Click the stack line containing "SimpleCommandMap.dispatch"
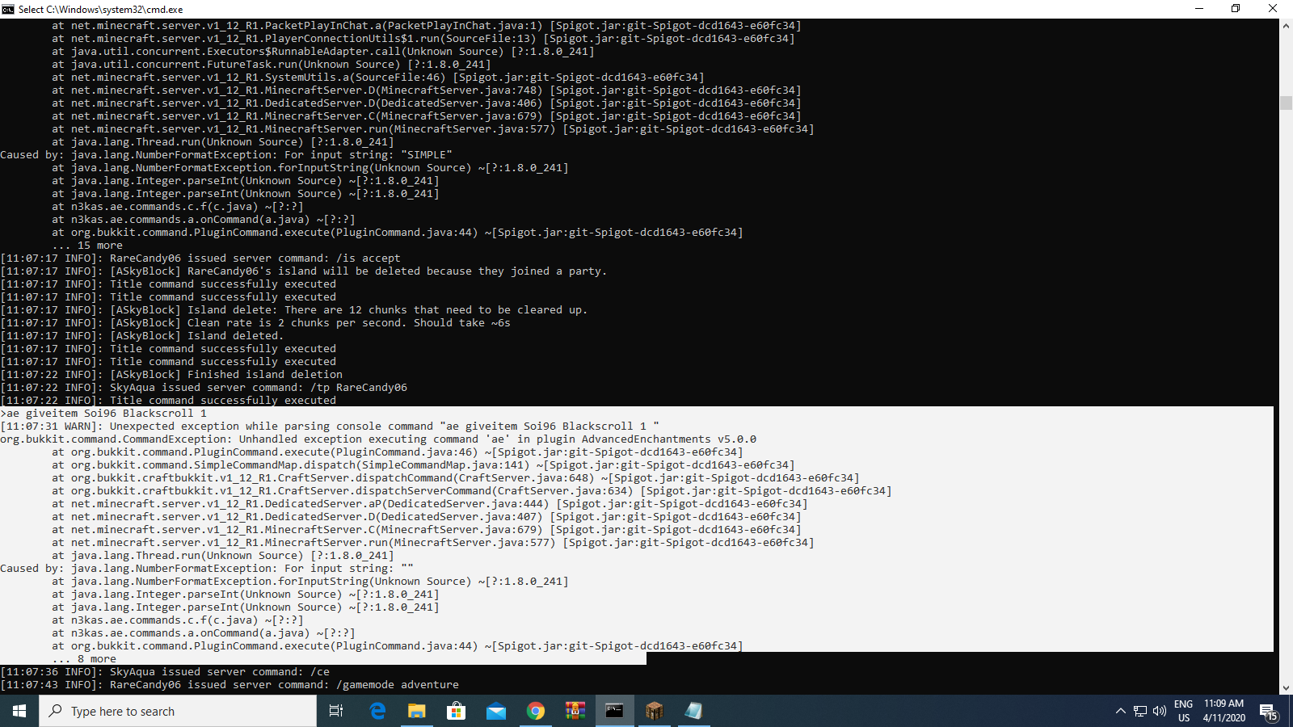Viewport: 1293px width, 727px height. tap(423, 465)
